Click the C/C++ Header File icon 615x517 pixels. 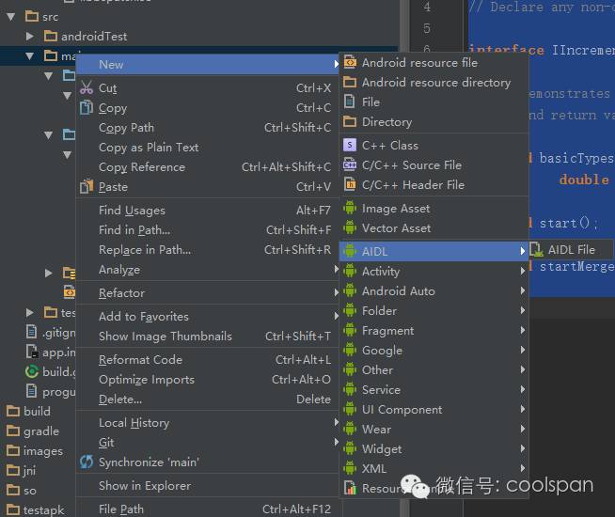350,184
